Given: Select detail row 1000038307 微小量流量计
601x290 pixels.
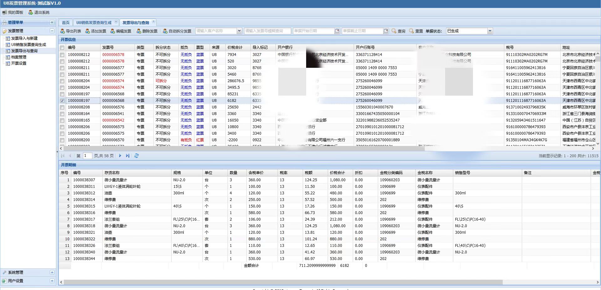Looking at the screenshot, I should [x=329, y=180].
